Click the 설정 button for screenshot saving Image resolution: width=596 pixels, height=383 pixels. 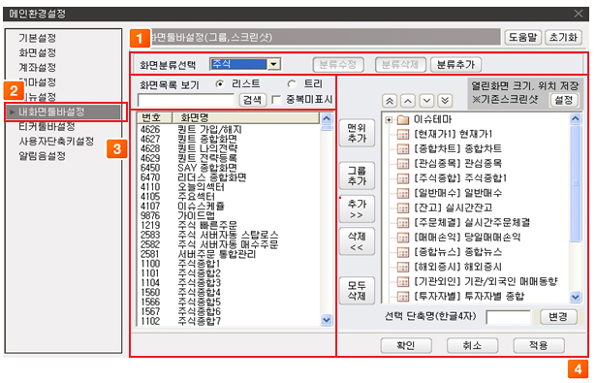coord(564,100)
